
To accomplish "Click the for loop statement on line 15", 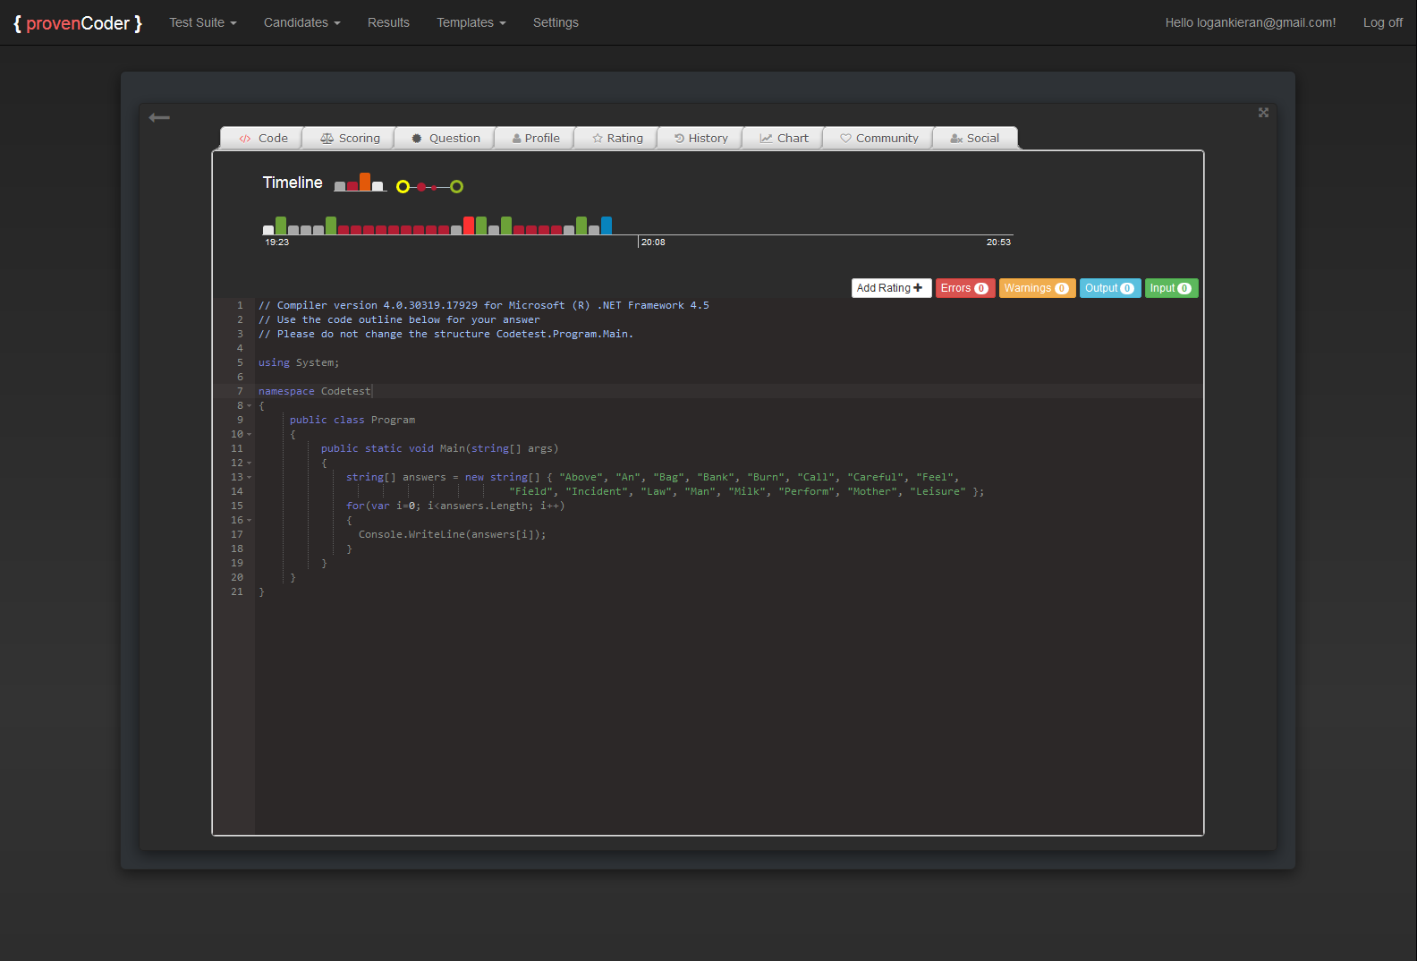I will (x=455, y=506).
